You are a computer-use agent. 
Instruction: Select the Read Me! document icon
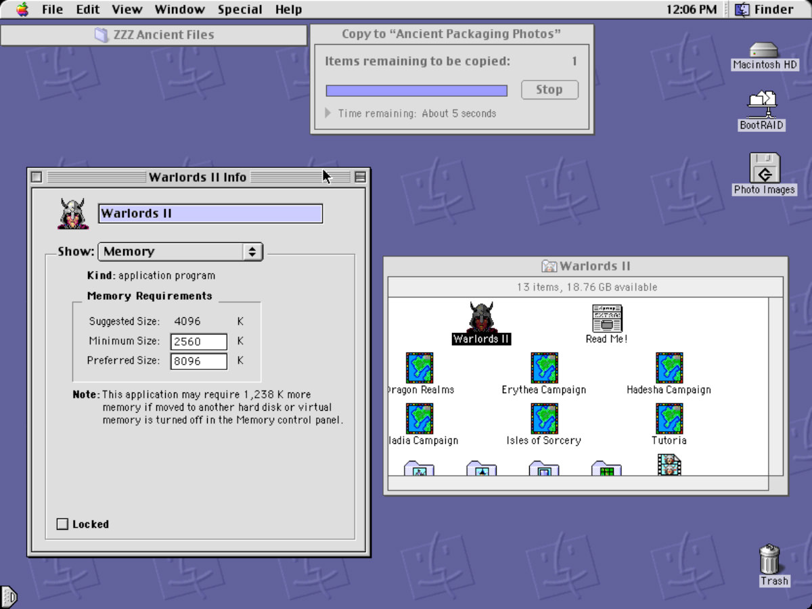click(x=607, y=317)
